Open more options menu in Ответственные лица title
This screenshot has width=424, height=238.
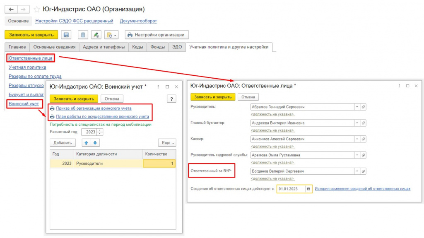pyautogui.click(x=399, y=86)
